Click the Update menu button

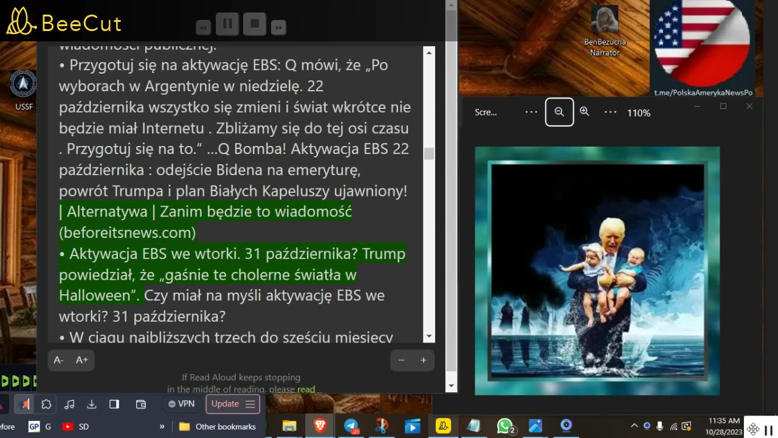(x=233, y=404)
